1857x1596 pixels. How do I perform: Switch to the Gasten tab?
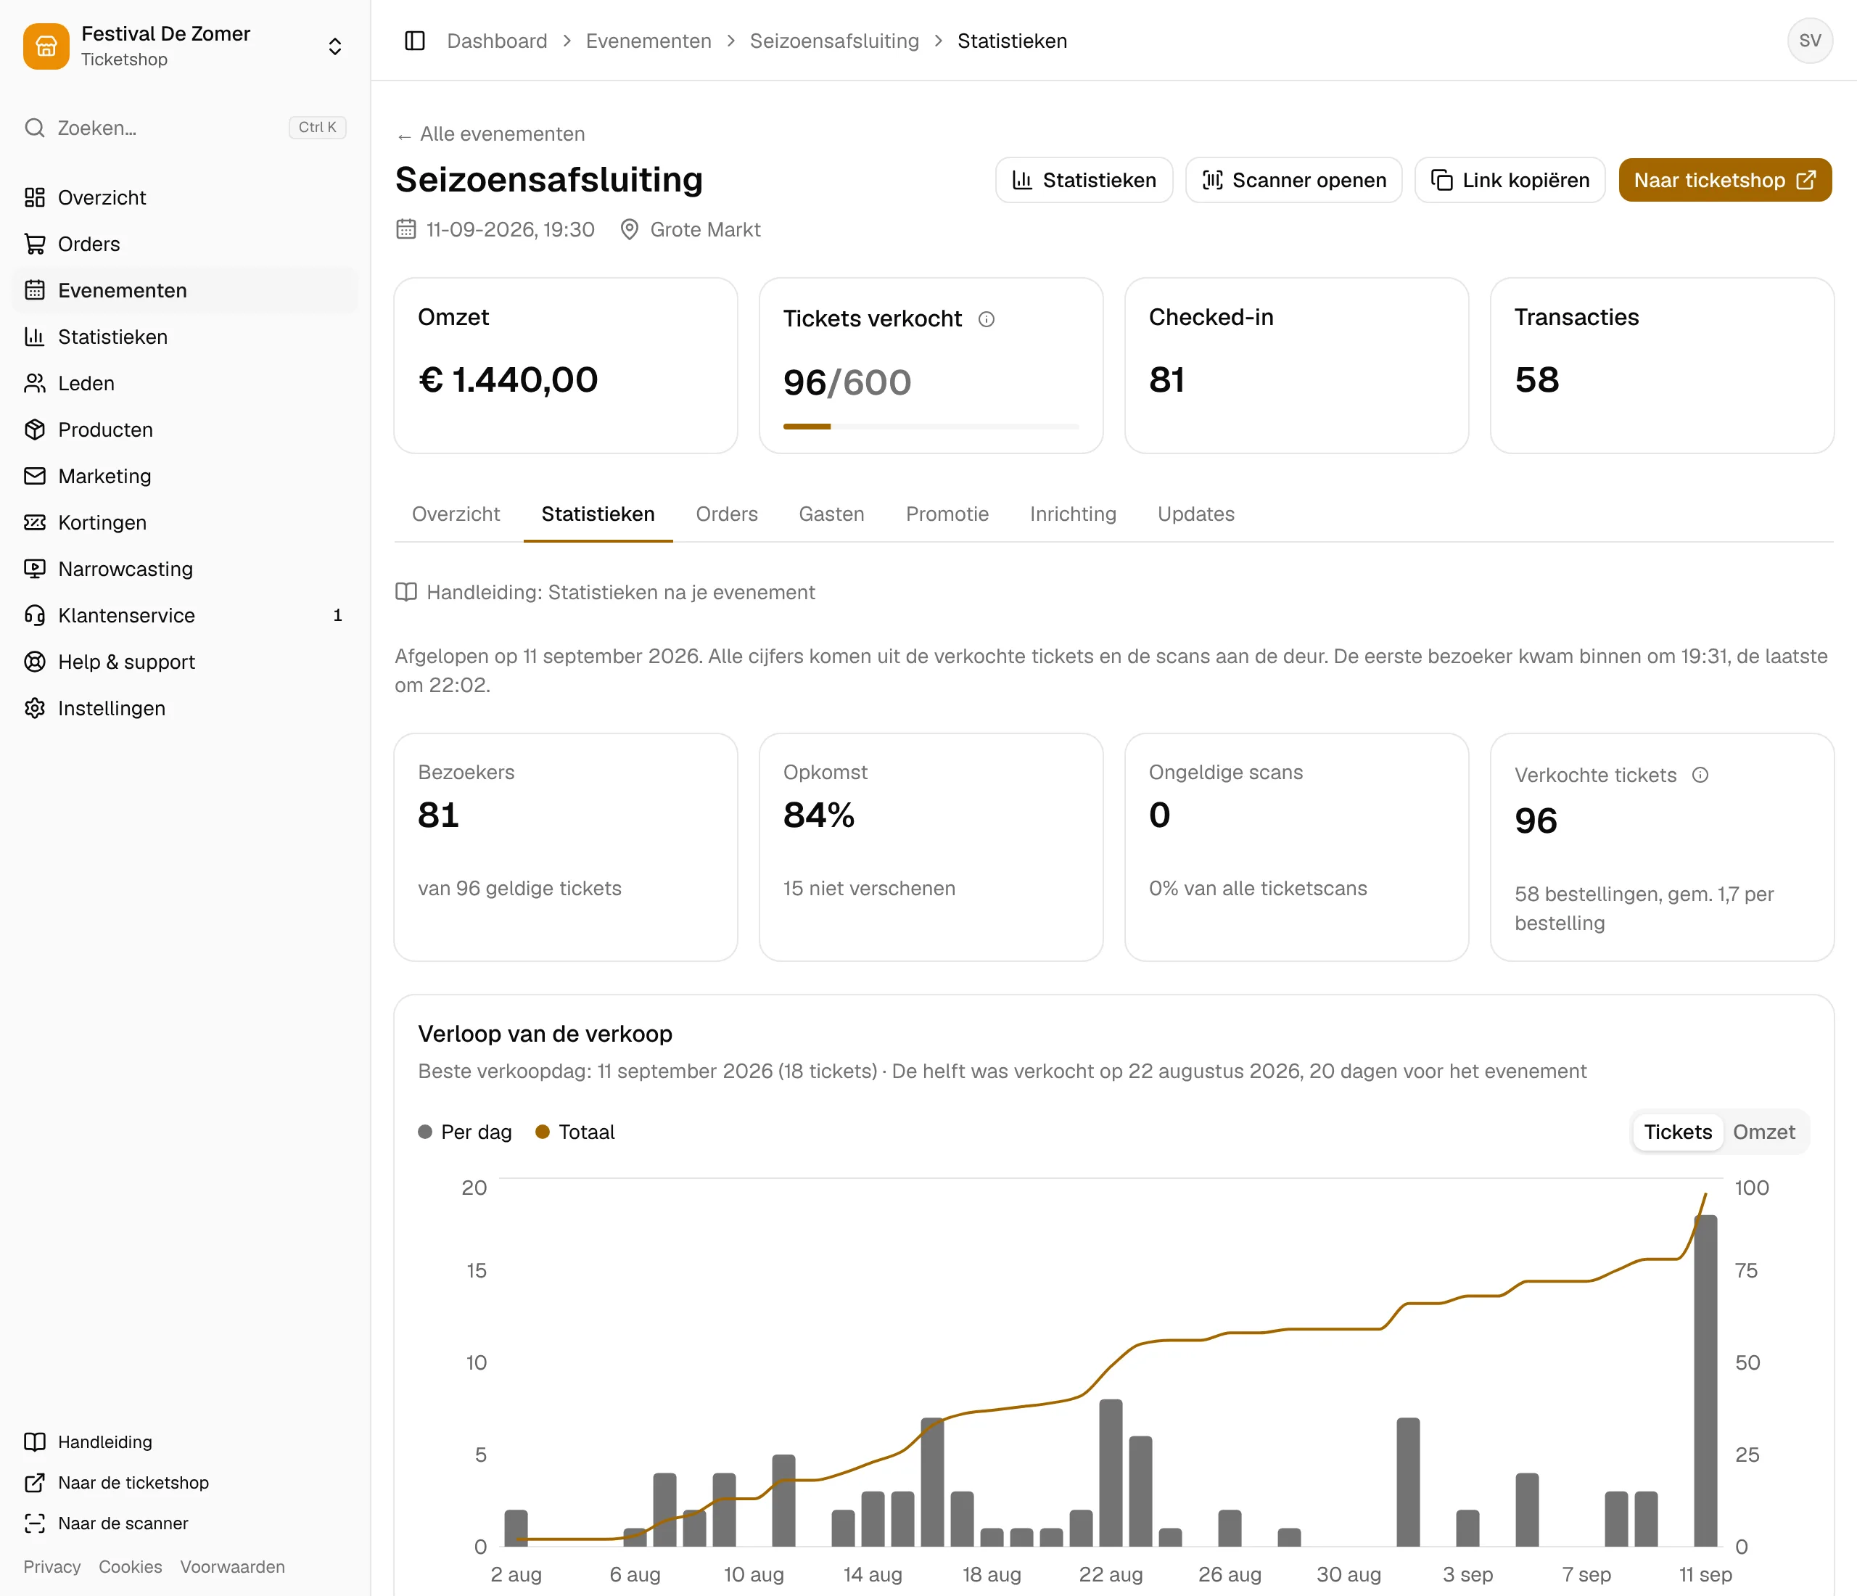pyautogui.click(x=831, y=514)
